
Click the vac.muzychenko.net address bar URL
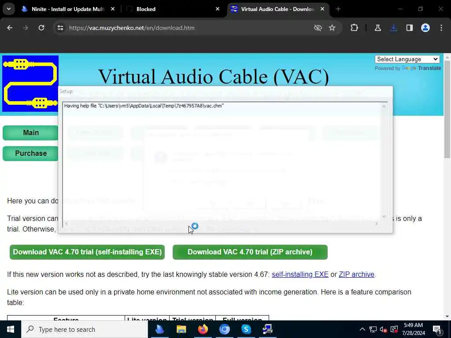[x=132, y=28]
